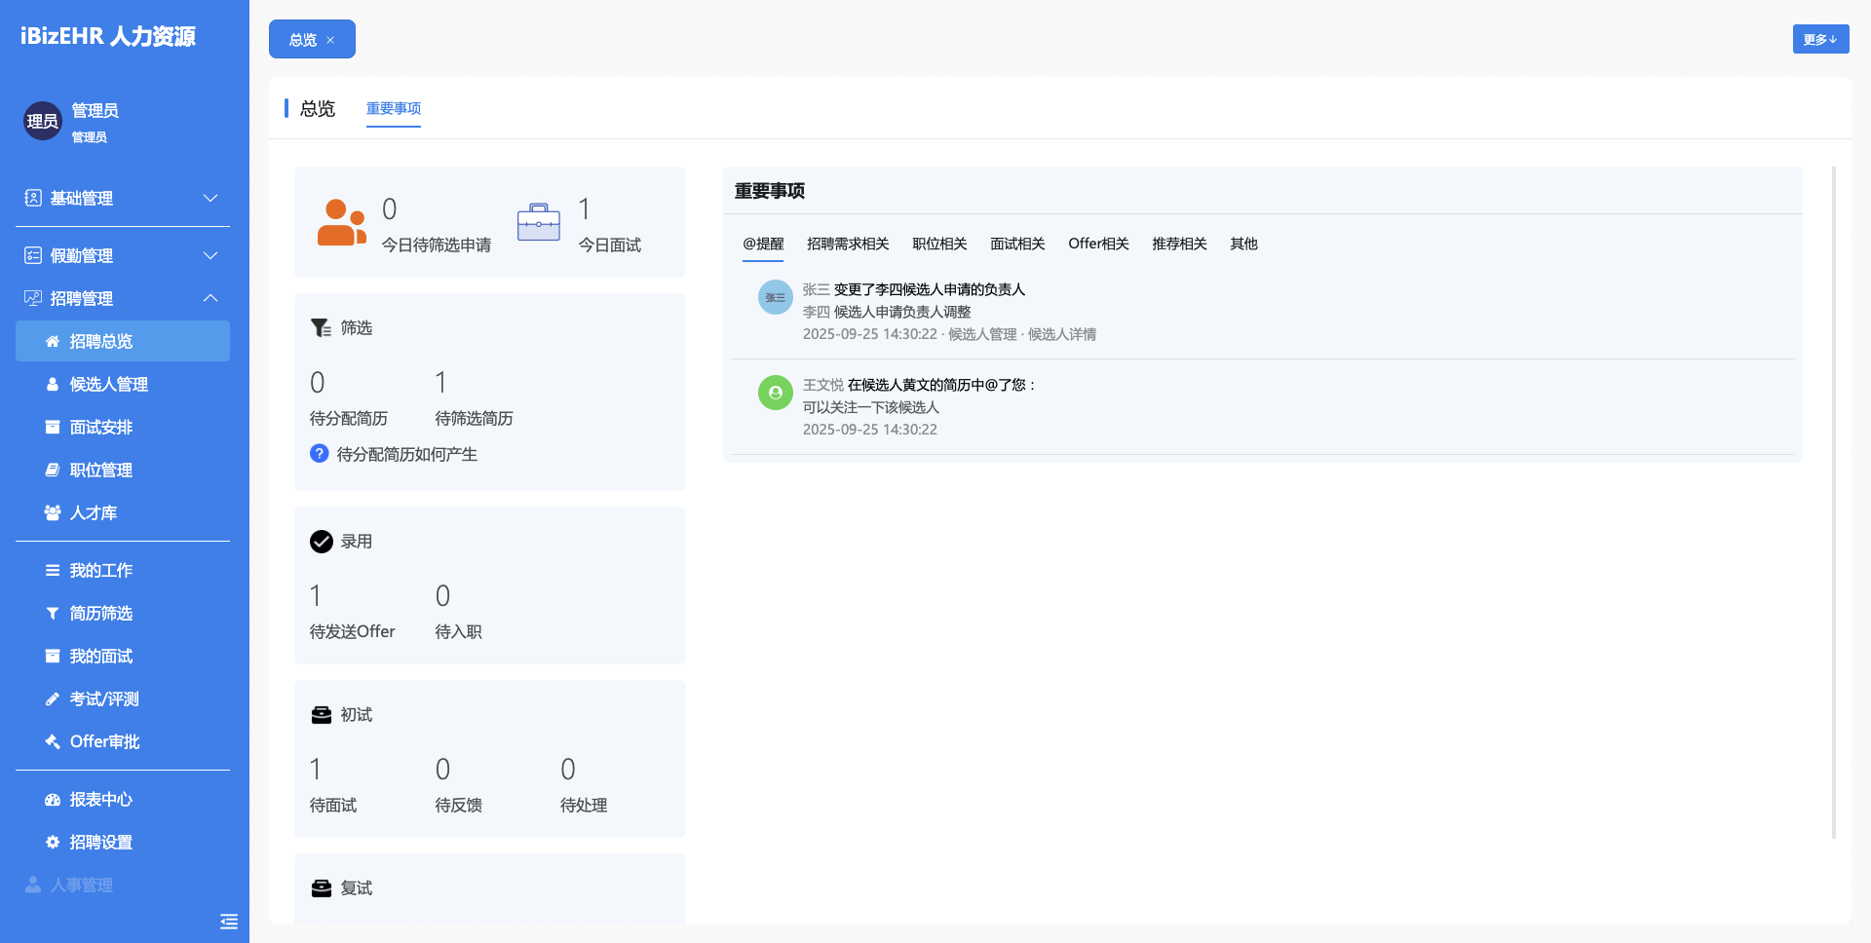Open the 待发送Offer count of 1
The height and width of the screenshot is (943, 1871).
[x=316, y=596]
